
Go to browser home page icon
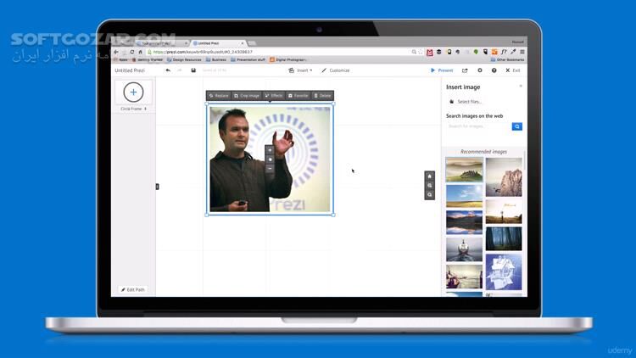click(140, 52)
